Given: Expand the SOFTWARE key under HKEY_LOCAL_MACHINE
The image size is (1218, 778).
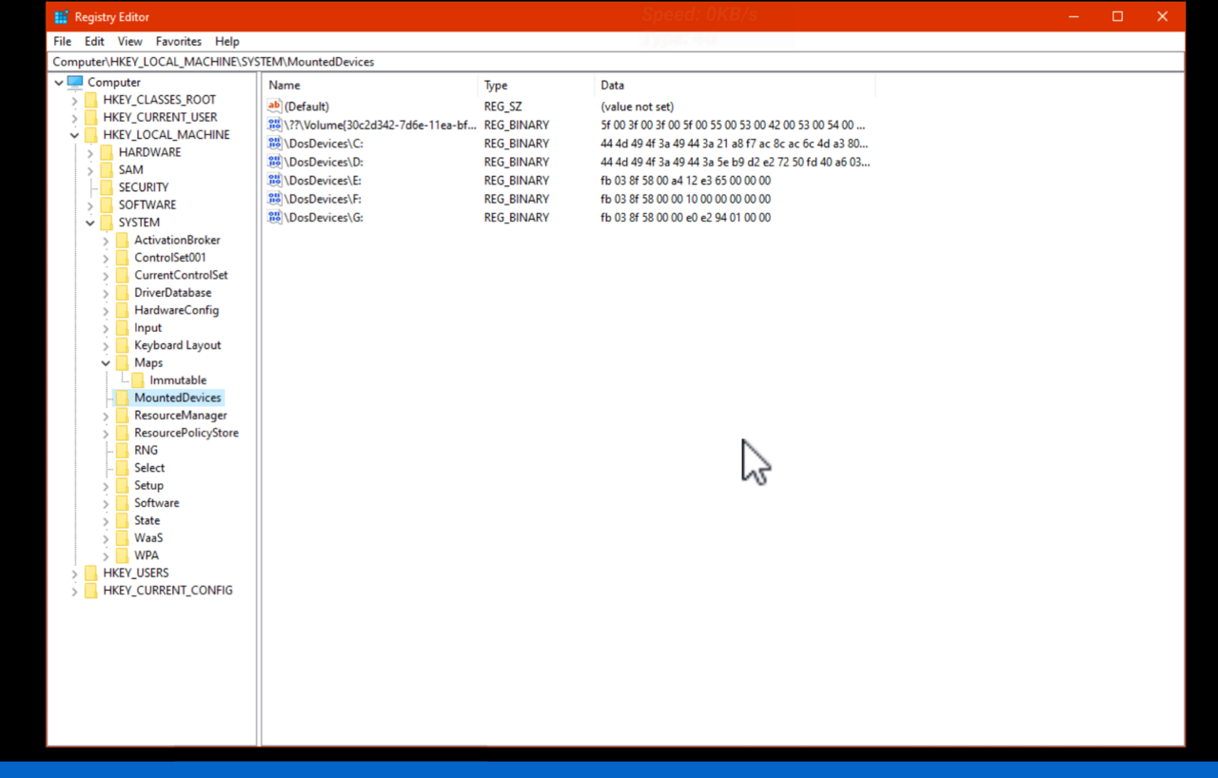Looking at the screenshot, I should [x=90, y=205].
